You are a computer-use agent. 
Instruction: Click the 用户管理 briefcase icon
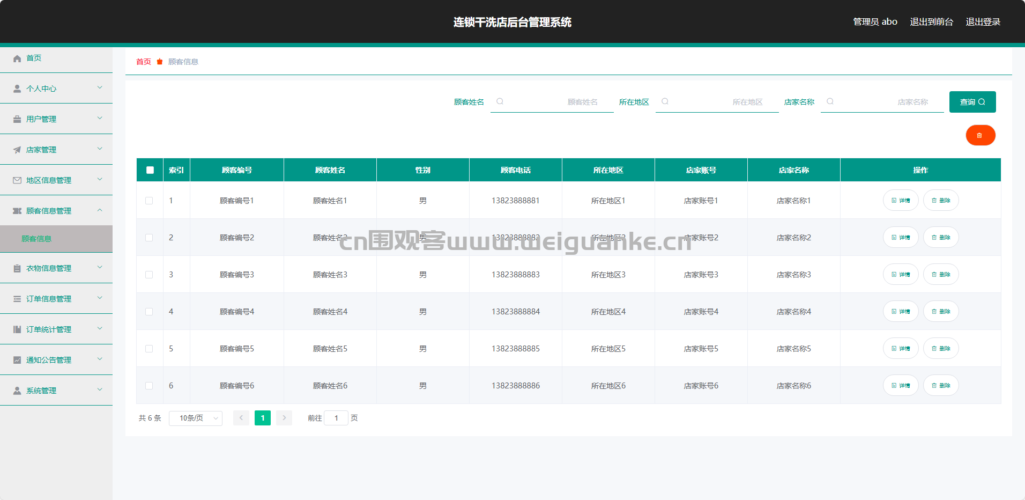tap(17, 120)
